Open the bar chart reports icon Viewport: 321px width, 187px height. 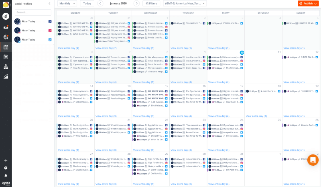coord(6,76)
